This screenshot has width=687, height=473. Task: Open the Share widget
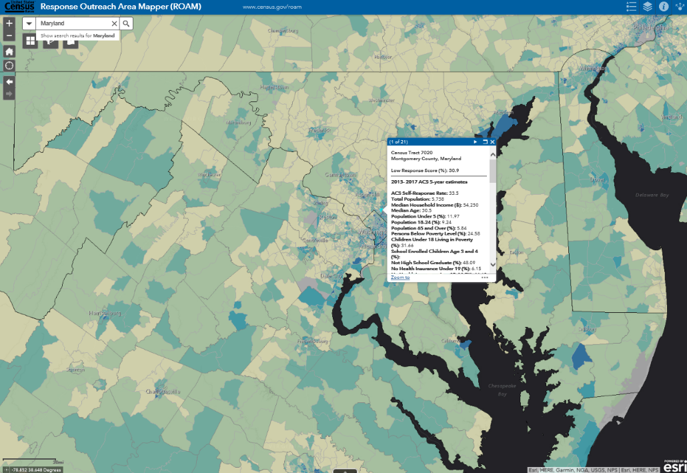pos(680,7)
